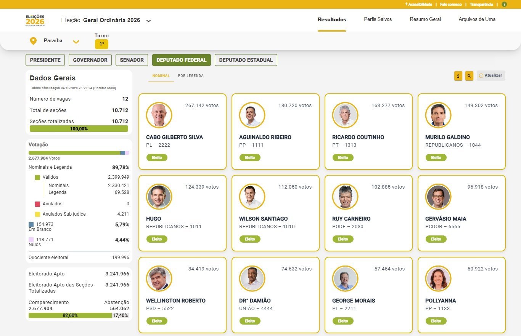The image size is (521, 336).
Task: Select Hugo's candidate photo
Action: [x=159, y=197]
